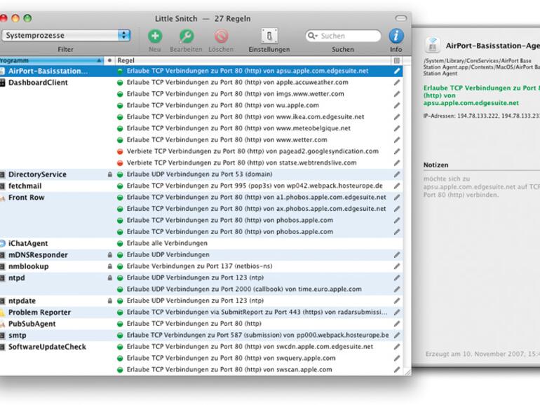Click pencil icon on AirPort-Basisstation row

tap(397, 71)
